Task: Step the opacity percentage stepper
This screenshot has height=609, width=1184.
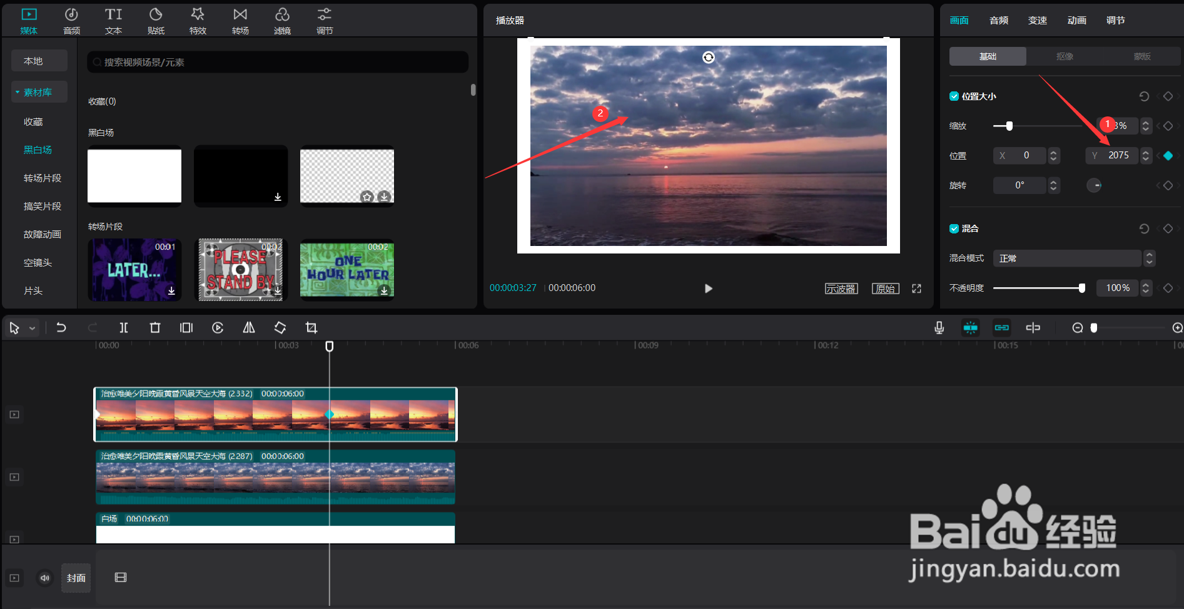Action: coord(1146,288)
